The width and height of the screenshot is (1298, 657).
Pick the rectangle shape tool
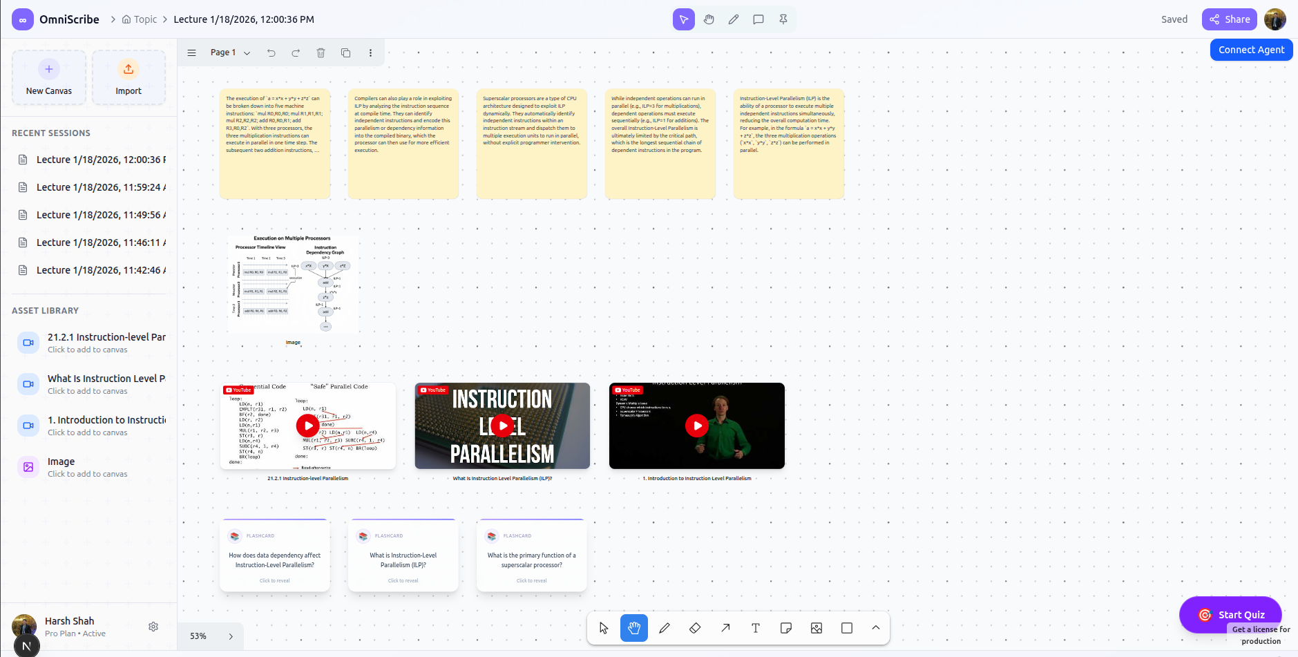[x=847, y=628]
